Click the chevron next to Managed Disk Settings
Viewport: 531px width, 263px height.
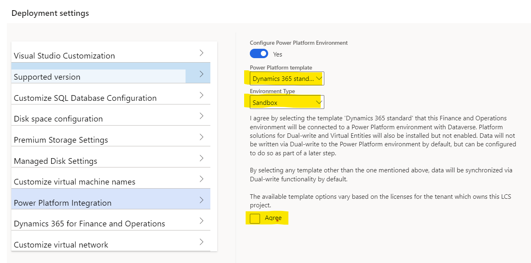[201, 158]
